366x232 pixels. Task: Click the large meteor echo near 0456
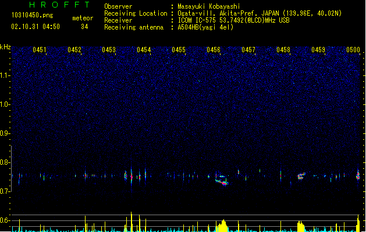[x=222, y=180]
